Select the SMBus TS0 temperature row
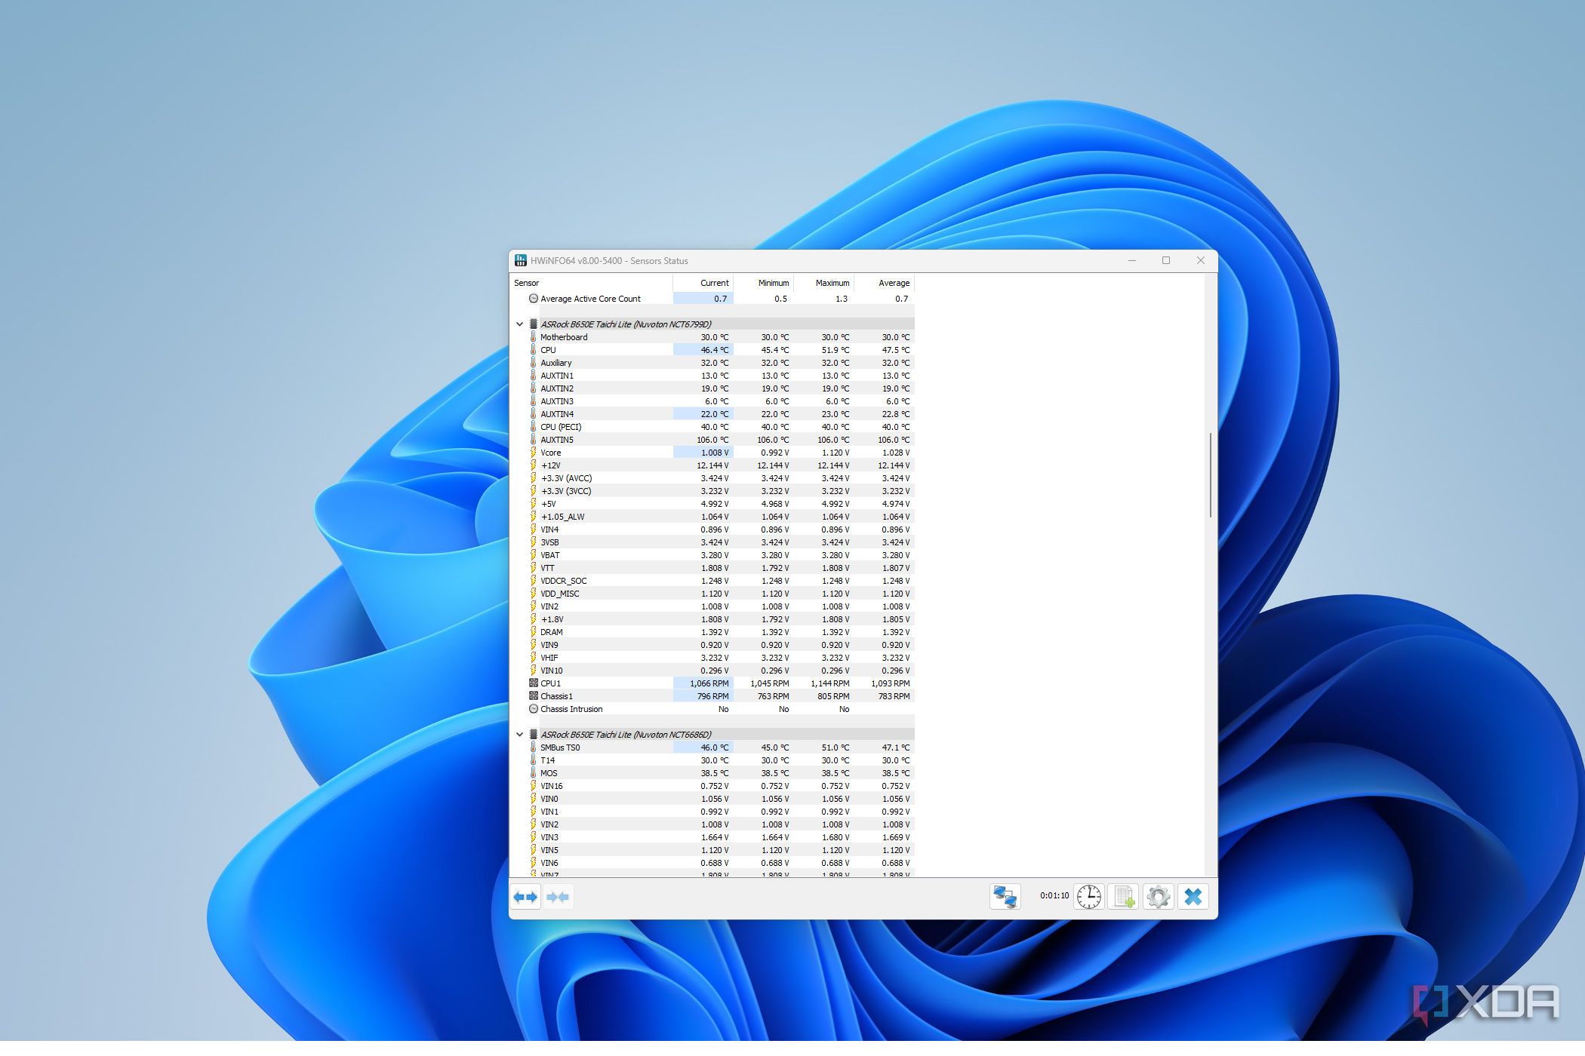1585x1056 pixels. [712, 747]
